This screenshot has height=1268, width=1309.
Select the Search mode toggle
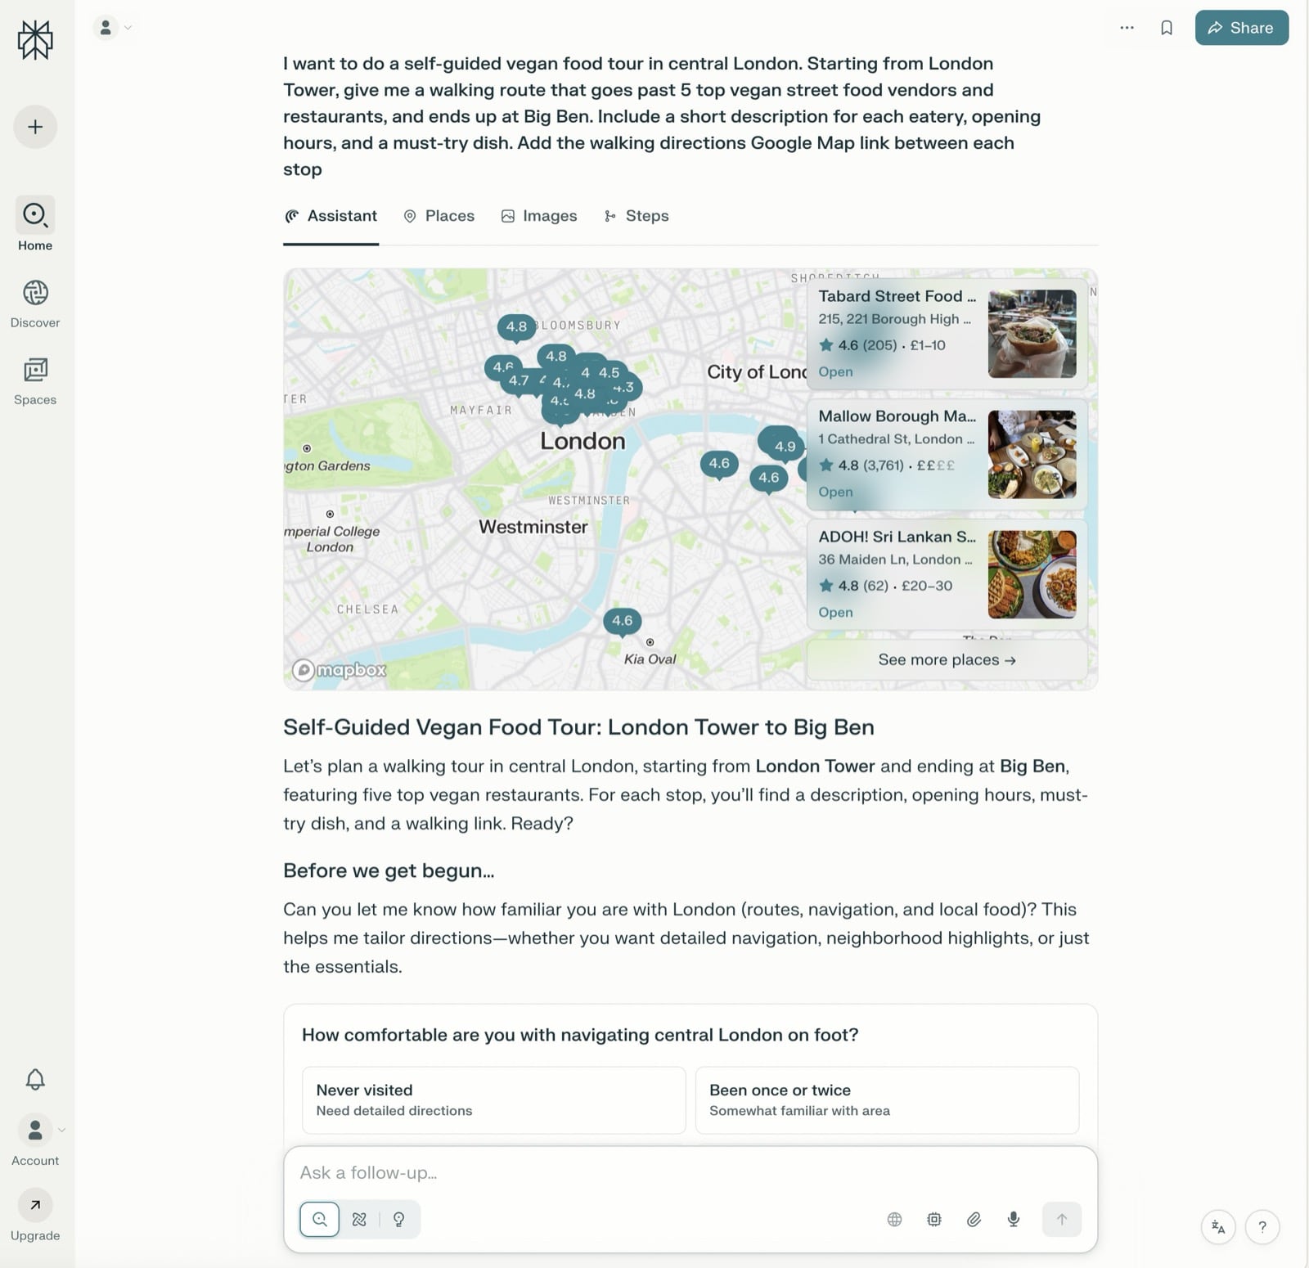[320, 1219]
